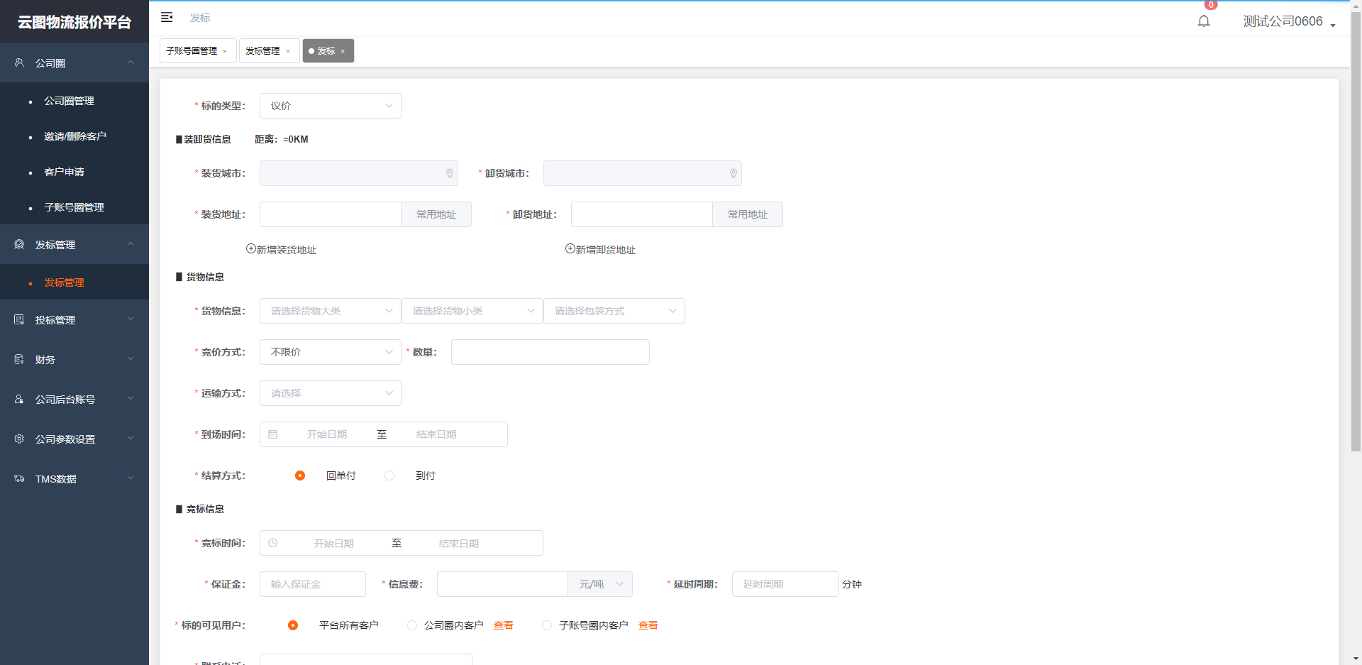This screenshot has width=1362, height=665.
Task: Focus the 装货地址 input field
Action: coord(331,214)
